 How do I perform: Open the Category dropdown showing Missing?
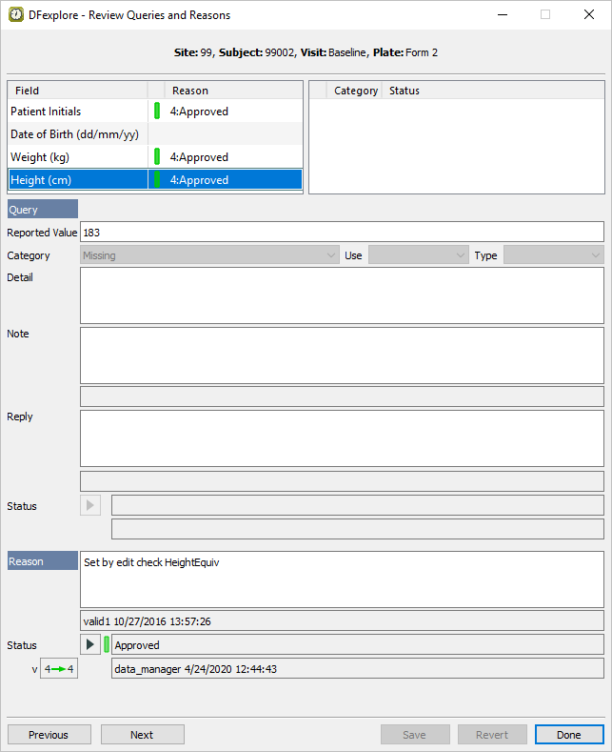tap(209, 255)
